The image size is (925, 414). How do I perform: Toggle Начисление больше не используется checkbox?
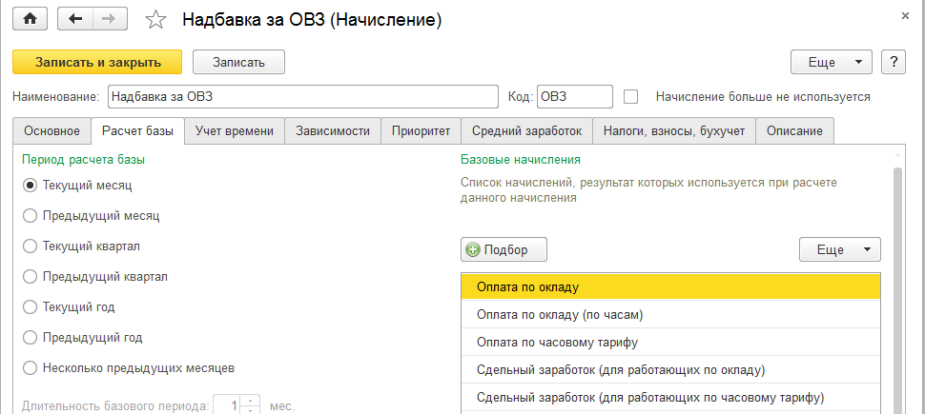631,96
